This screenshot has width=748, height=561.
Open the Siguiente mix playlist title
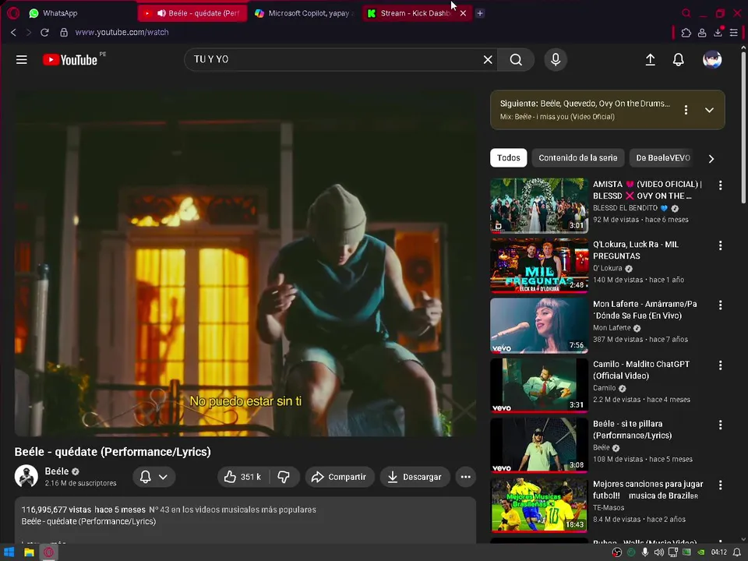point(585,104)
